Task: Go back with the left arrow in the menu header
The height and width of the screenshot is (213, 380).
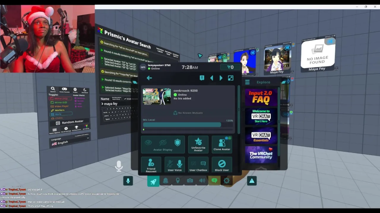Action: click(x=149, y=78)
